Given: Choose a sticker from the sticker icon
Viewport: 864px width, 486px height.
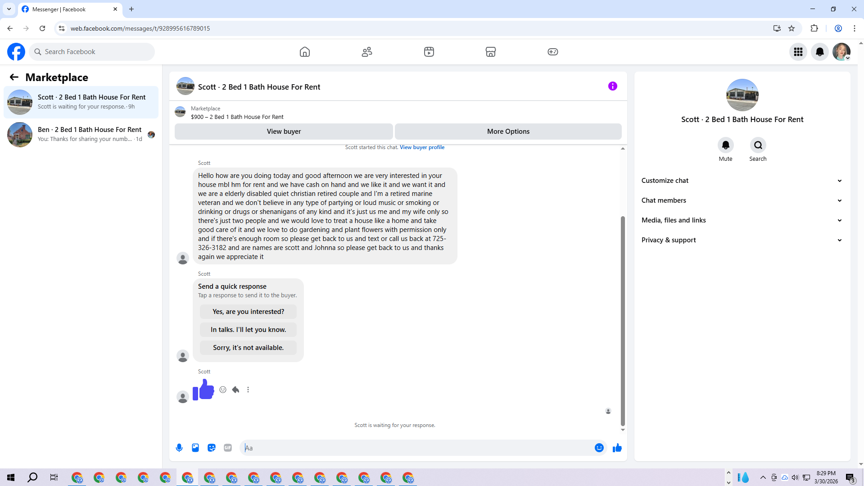Looking at the screenshot, I should 212,448.
